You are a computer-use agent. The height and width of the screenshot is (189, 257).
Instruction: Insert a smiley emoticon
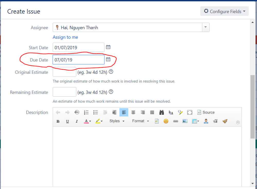[166, 121]
